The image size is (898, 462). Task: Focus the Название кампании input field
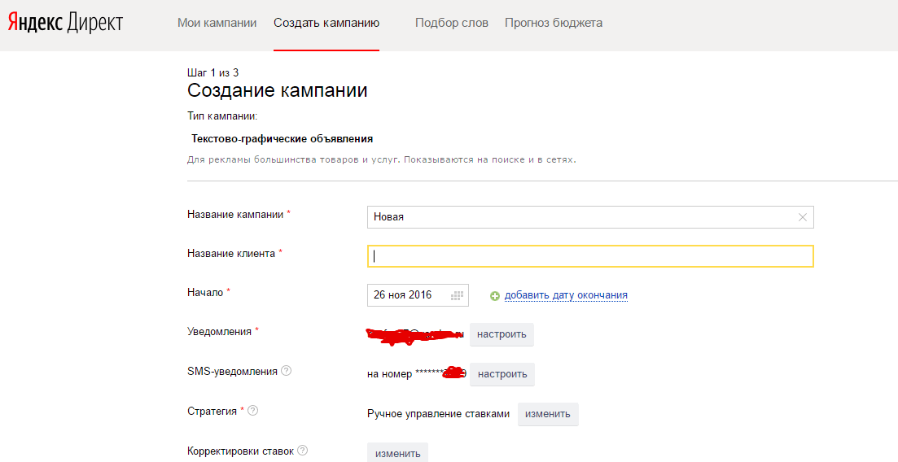582,217
